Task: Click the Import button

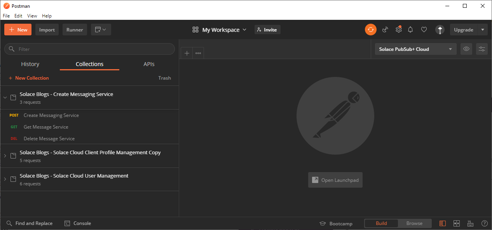Action: point(47,30)
